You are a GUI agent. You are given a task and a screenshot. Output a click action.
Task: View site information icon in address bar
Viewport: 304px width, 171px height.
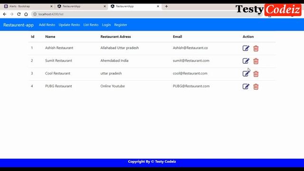click(35, 14)
